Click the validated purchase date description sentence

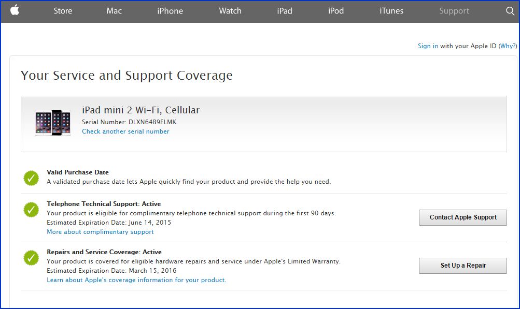tap(189, 182)
